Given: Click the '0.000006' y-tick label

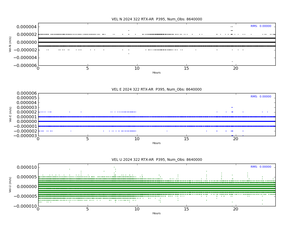Looking at the screenshot, I should tap(27, 93).
